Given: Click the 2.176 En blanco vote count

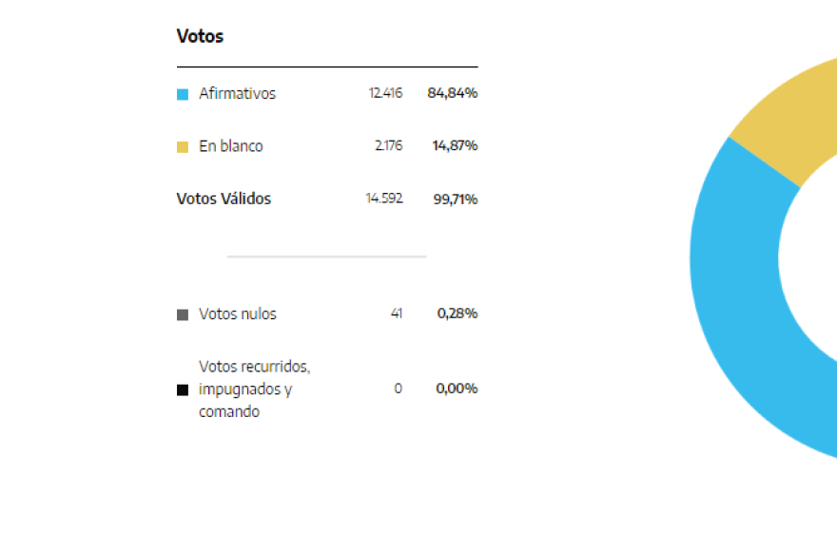Looking at the screenshot, I should pyautogui.click(x=389, y=145).
